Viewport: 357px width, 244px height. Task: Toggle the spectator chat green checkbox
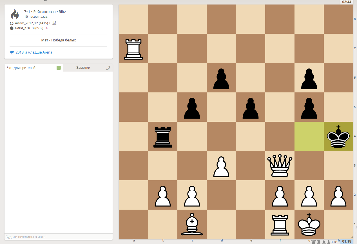coord(59,68)
